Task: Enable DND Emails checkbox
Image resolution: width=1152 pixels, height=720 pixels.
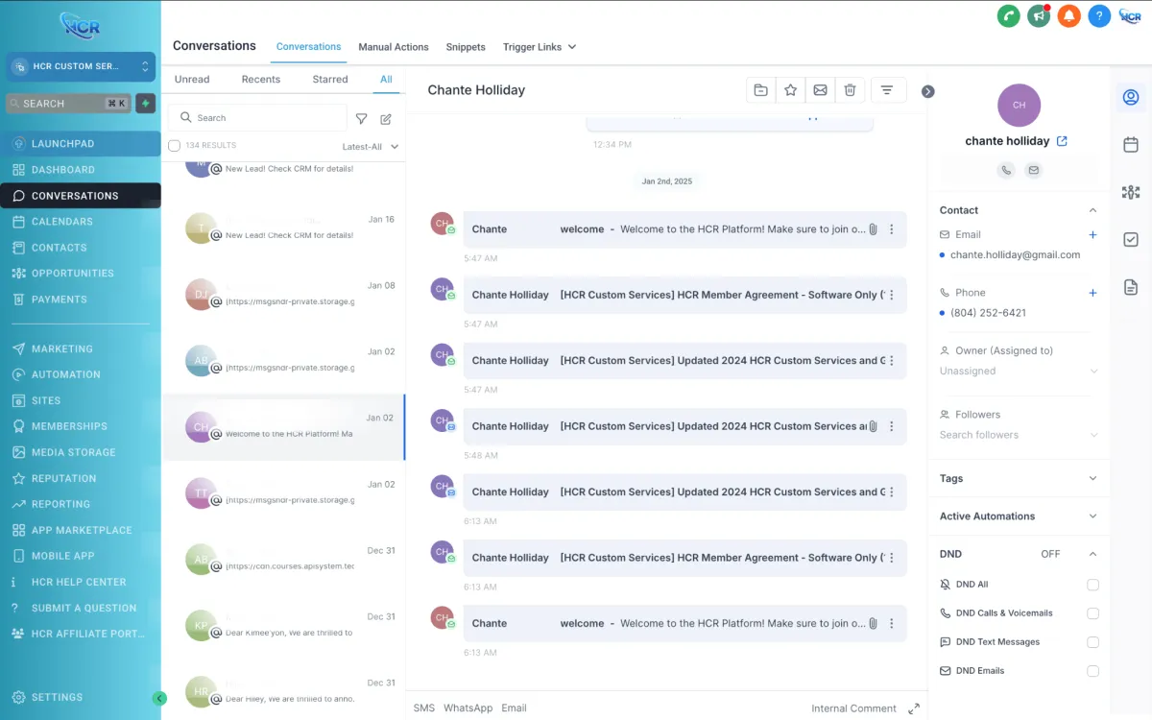Action: click(x=1092, y=671)
